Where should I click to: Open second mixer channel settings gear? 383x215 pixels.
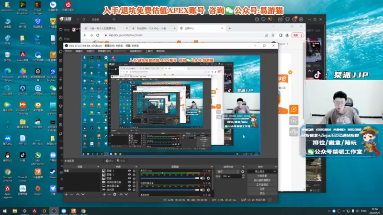(x=208, y=190)
